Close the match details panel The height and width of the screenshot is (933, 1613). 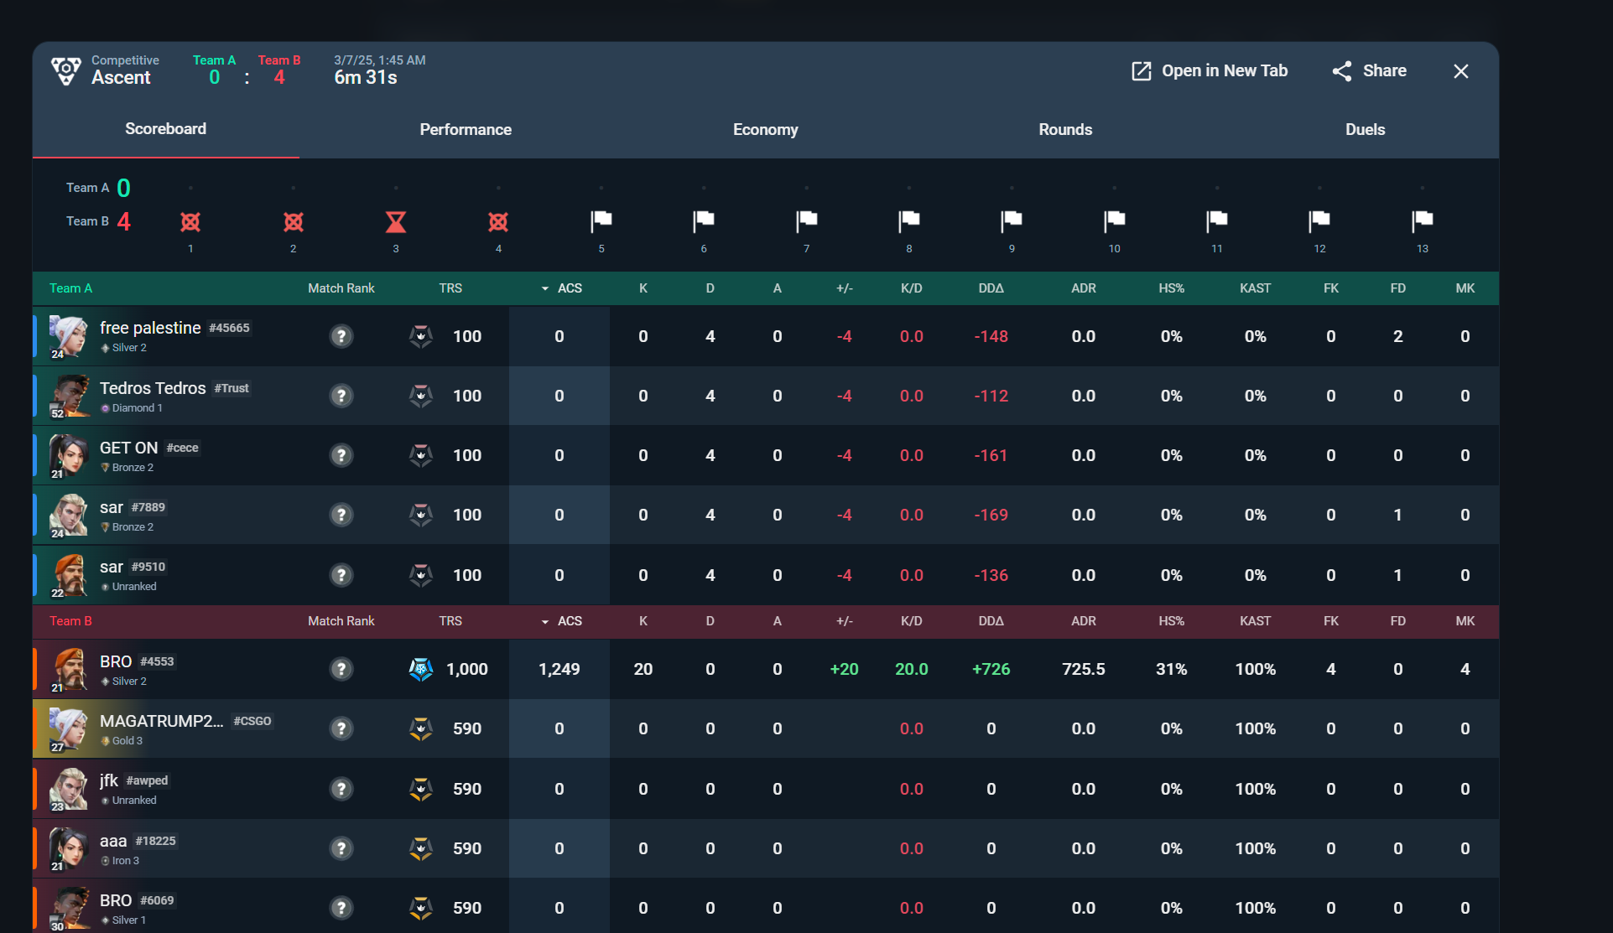1460,71
